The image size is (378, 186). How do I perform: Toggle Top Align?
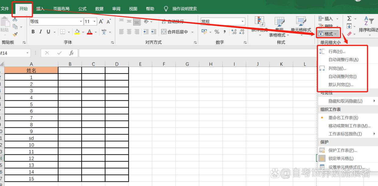tap(121, 22)
